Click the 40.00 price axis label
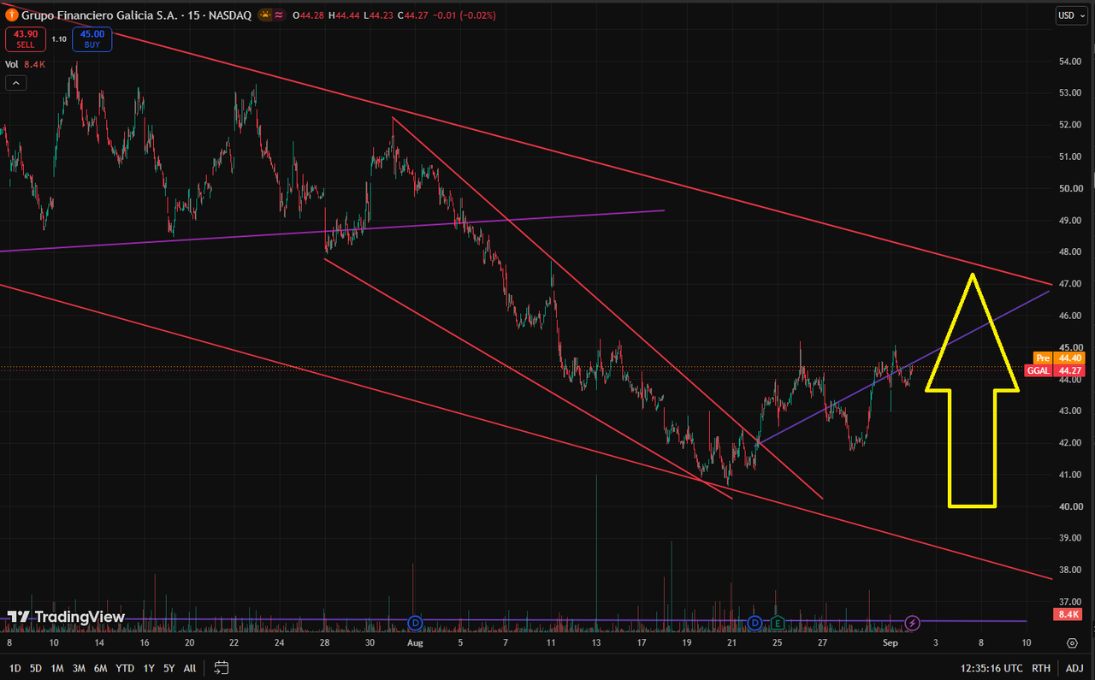This screenshot has width=1095, height=680. [x=1070, y=506]
